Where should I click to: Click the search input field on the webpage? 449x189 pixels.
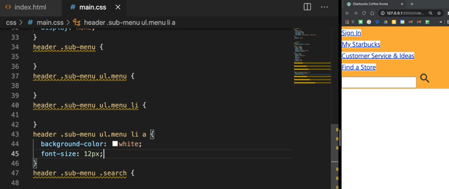point(379,82)
